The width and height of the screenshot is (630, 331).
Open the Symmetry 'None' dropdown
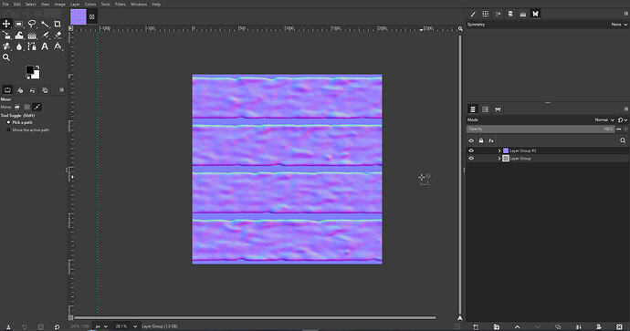coord(619,25)
